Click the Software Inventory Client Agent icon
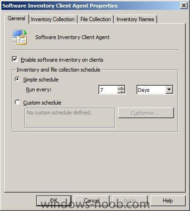 click(x=20, y=37)
